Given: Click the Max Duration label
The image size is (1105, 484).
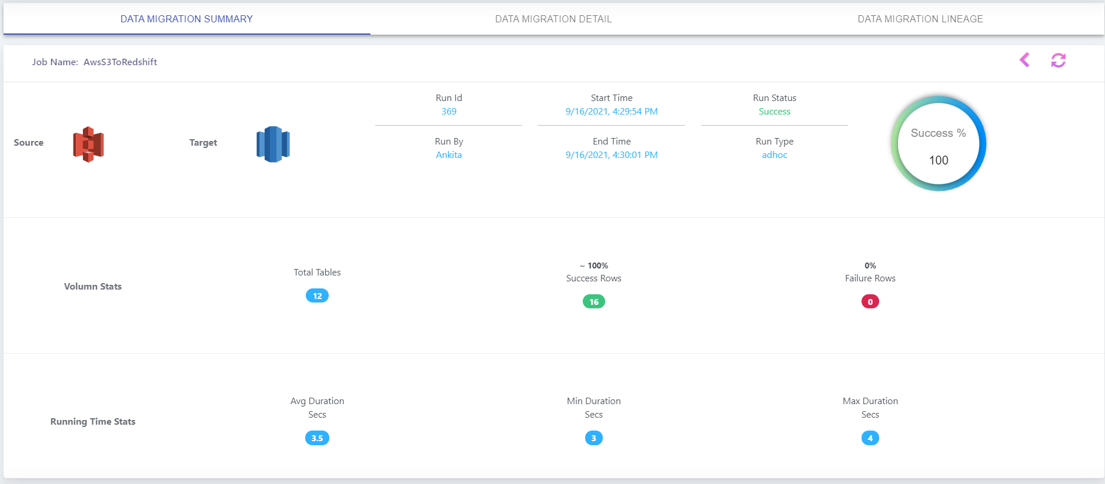Looking at the screenshot, I should point(870,401).
